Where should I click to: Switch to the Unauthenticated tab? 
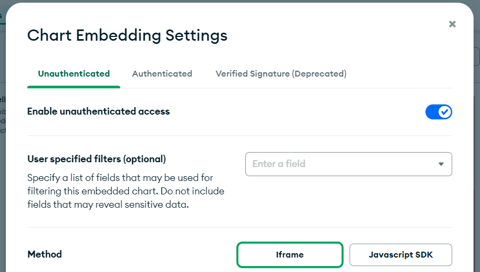74,74
